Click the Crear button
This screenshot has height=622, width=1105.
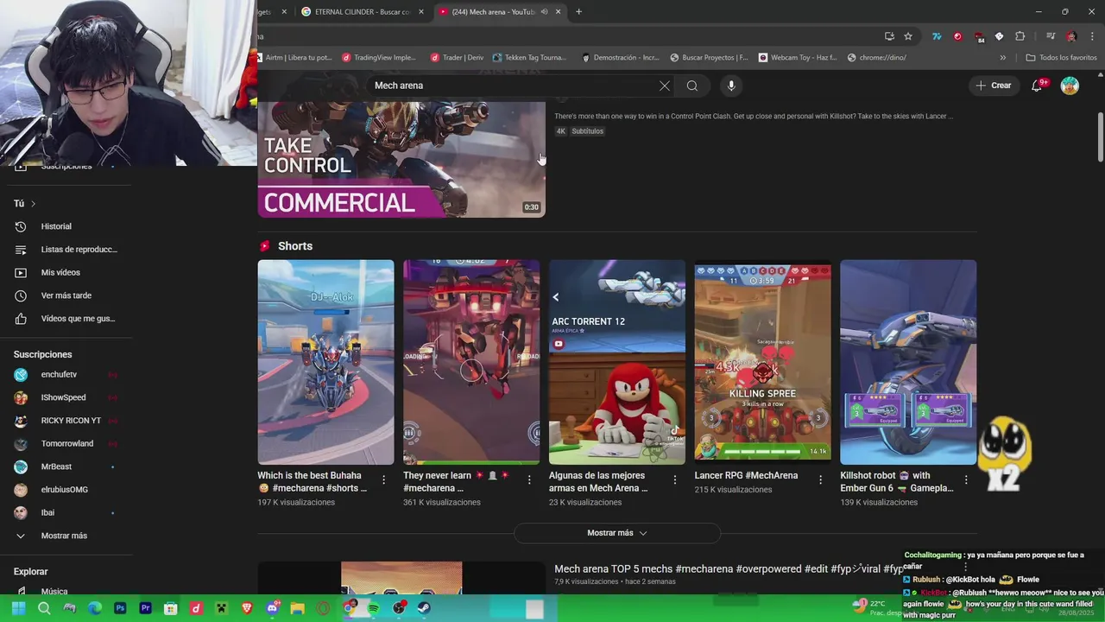[x=994, y=86]
